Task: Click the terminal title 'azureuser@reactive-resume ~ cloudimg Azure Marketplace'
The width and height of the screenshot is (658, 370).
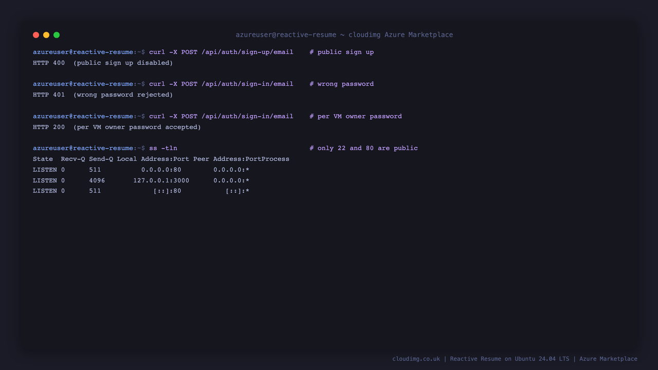Action: pos(344,35)
